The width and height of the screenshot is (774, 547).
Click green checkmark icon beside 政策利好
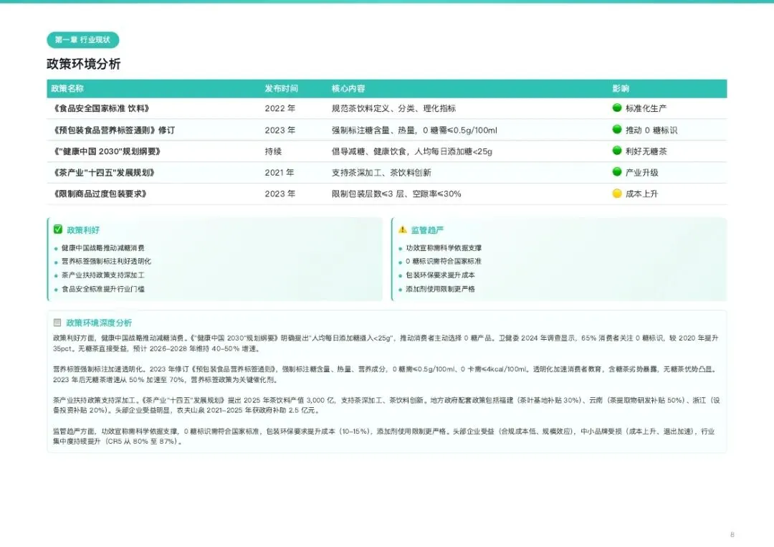(58, 229)
